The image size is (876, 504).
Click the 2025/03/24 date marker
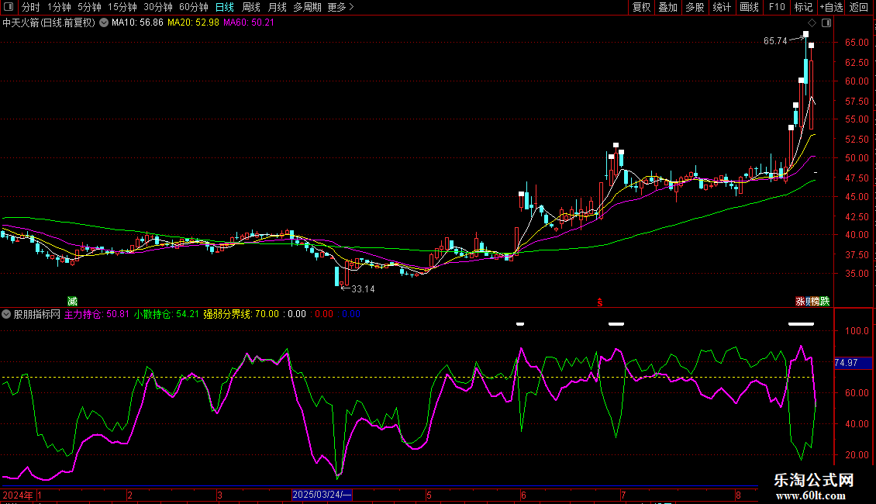click(322, 495)
